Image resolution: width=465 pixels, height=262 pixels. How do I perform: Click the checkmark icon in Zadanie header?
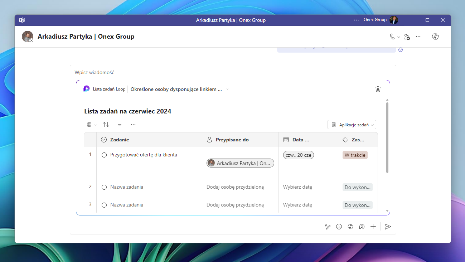pyautogui.click(x=104, y=140)
